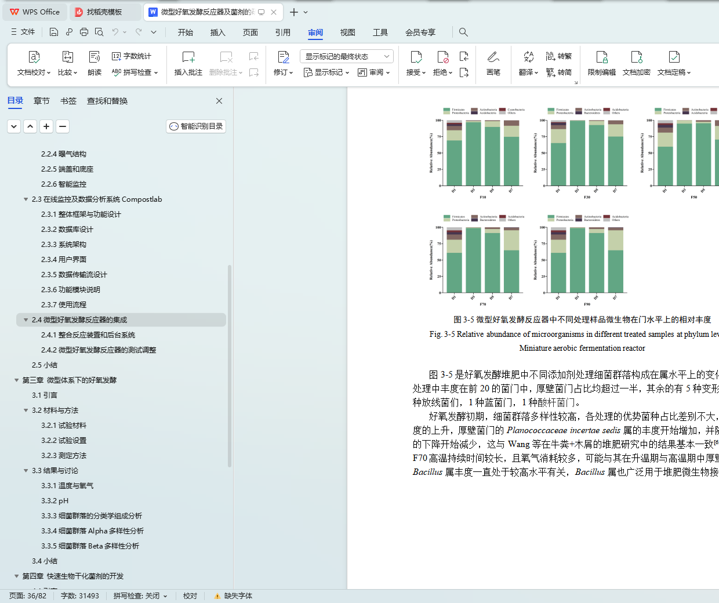The height and width of the screenshot is (603, 719).
Task: Open quick access toolbar customize chevron
Action: [x=154, y=32]
